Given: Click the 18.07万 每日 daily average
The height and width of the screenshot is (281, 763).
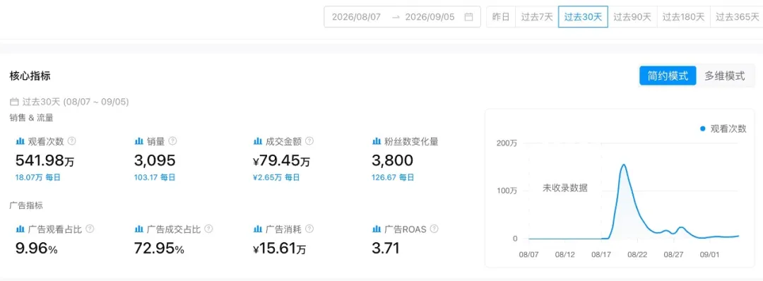Looking at the screenshot, I should 38,178.
